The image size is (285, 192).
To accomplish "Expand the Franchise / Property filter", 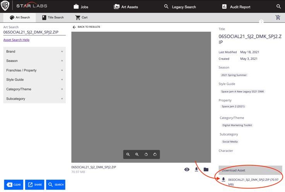I will [x=34, y=70].
